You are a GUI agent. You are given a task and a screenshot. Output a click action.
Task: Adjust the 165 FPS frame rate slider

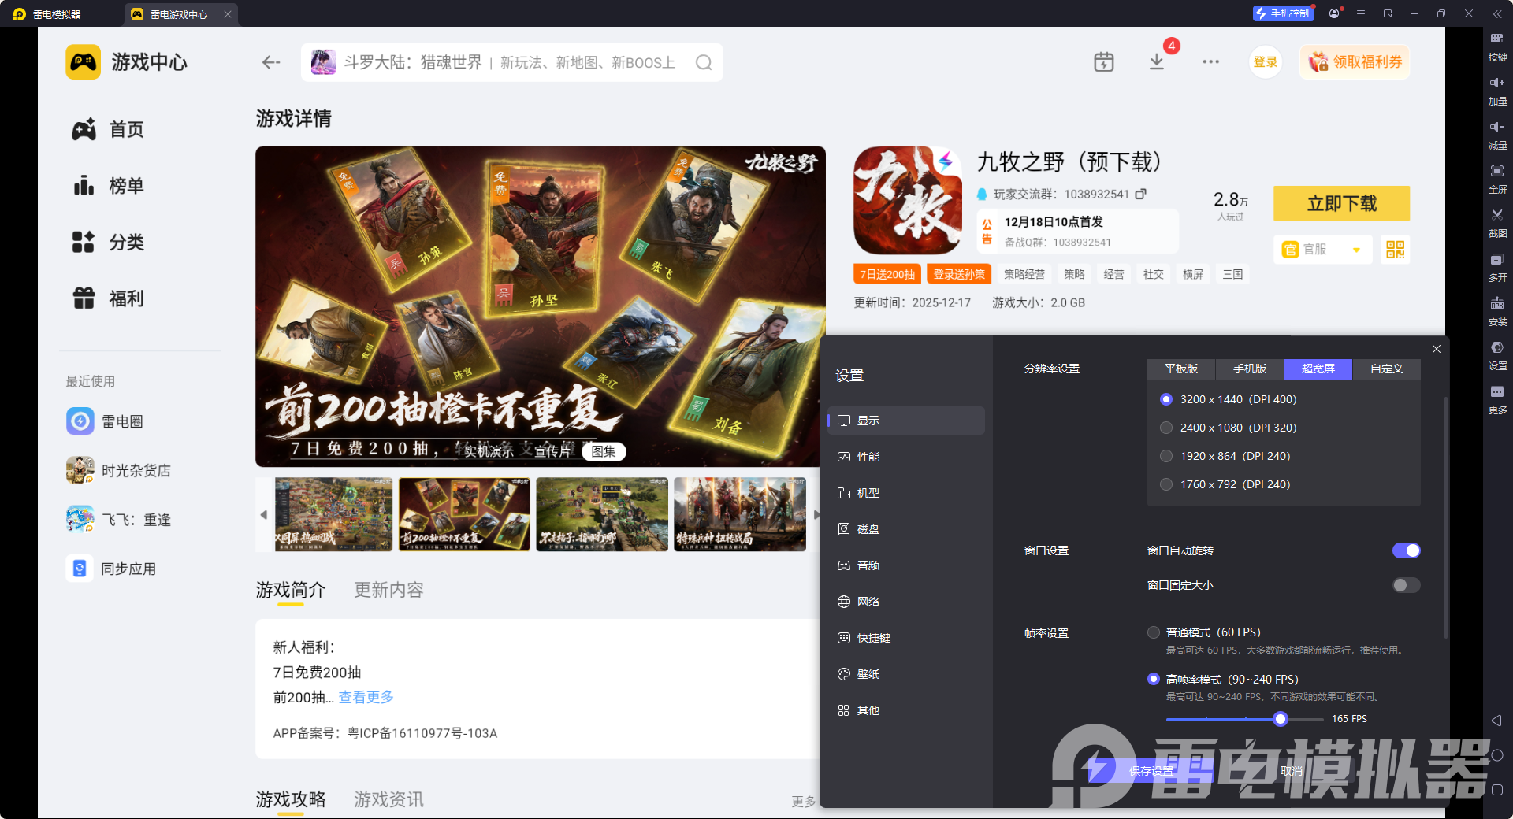pyautogui.click(x=1281, y=719)
